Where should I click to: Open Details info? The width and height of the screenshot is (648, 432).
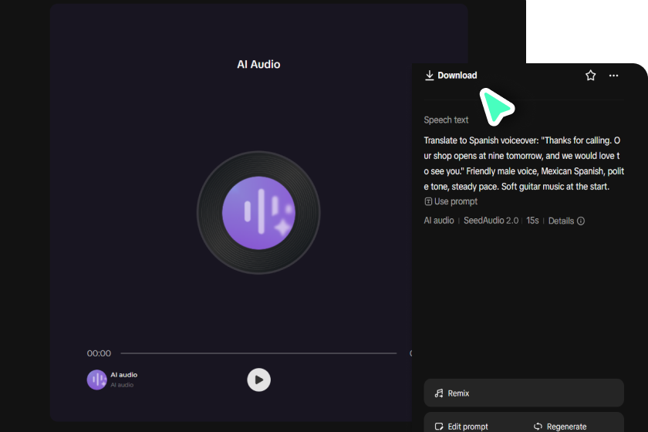point(566,221)
